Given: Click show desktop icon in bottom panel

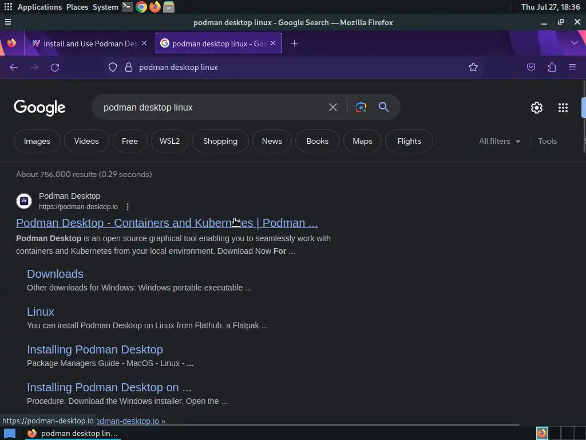Looking at the screenshot, I should (9, 433).
